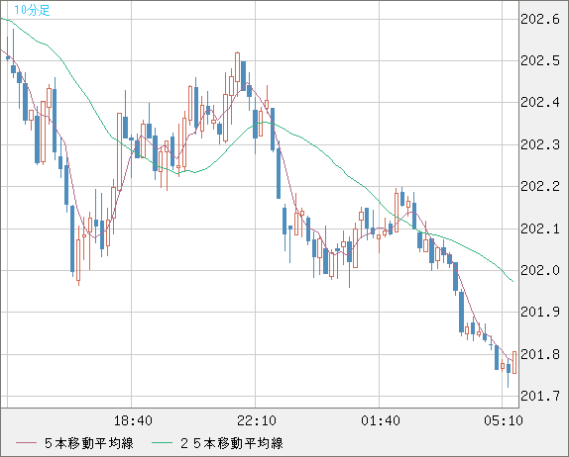Click the 18:40 time axis label
This screenshot has width=569, height=457.
[x=133, y=420]
